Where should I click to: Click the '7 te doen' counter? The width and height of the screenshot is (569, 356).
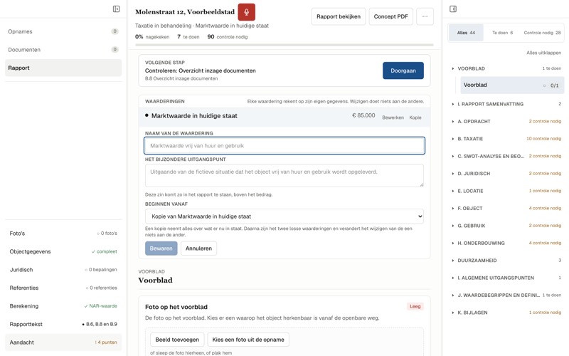pyautogui.click(x=188, y=37)
